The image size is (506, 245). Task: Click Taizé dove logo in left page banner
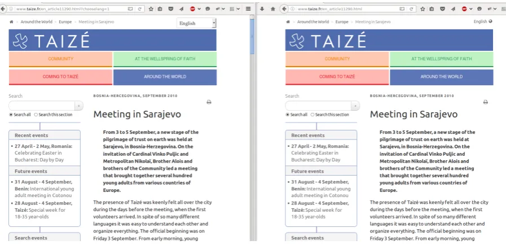pos(20,41)
